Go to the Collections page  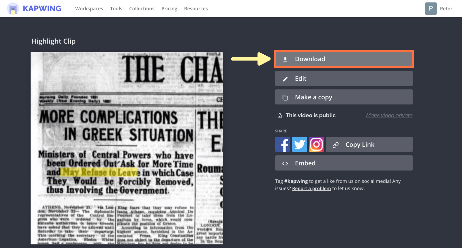point(142,9)
